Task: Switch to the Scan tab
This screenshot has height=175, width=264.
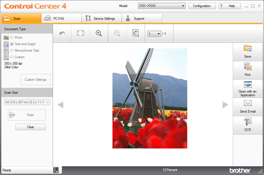Action: click(21, 18)
